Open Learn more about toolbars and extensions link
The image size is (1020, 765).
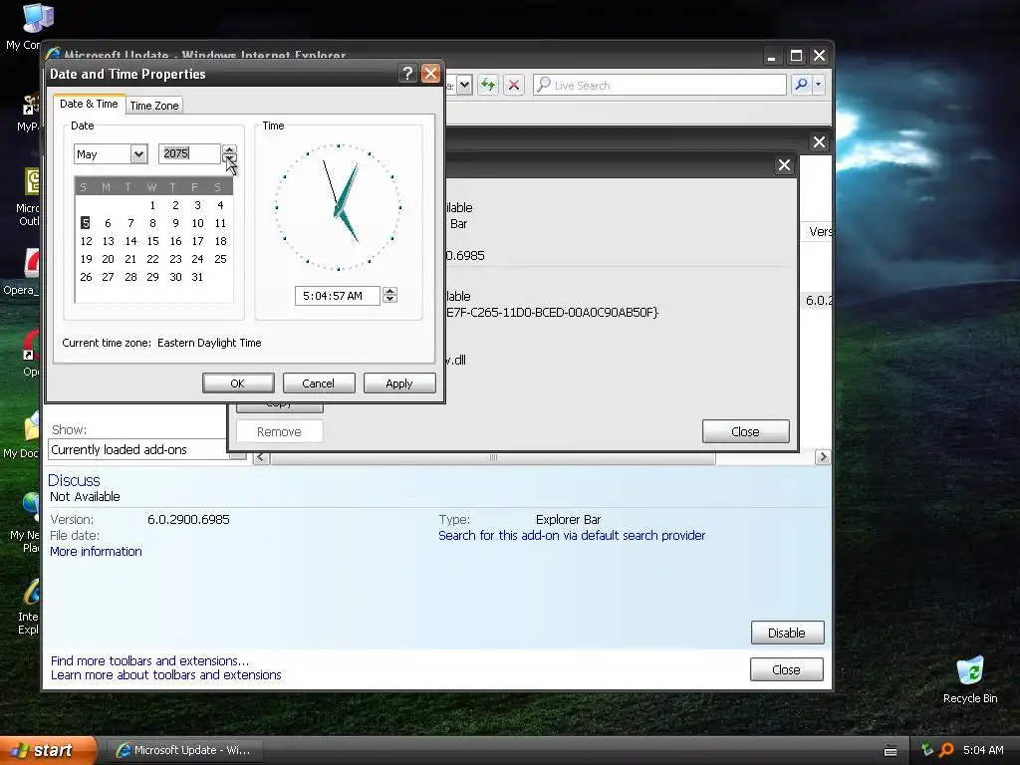166,675
